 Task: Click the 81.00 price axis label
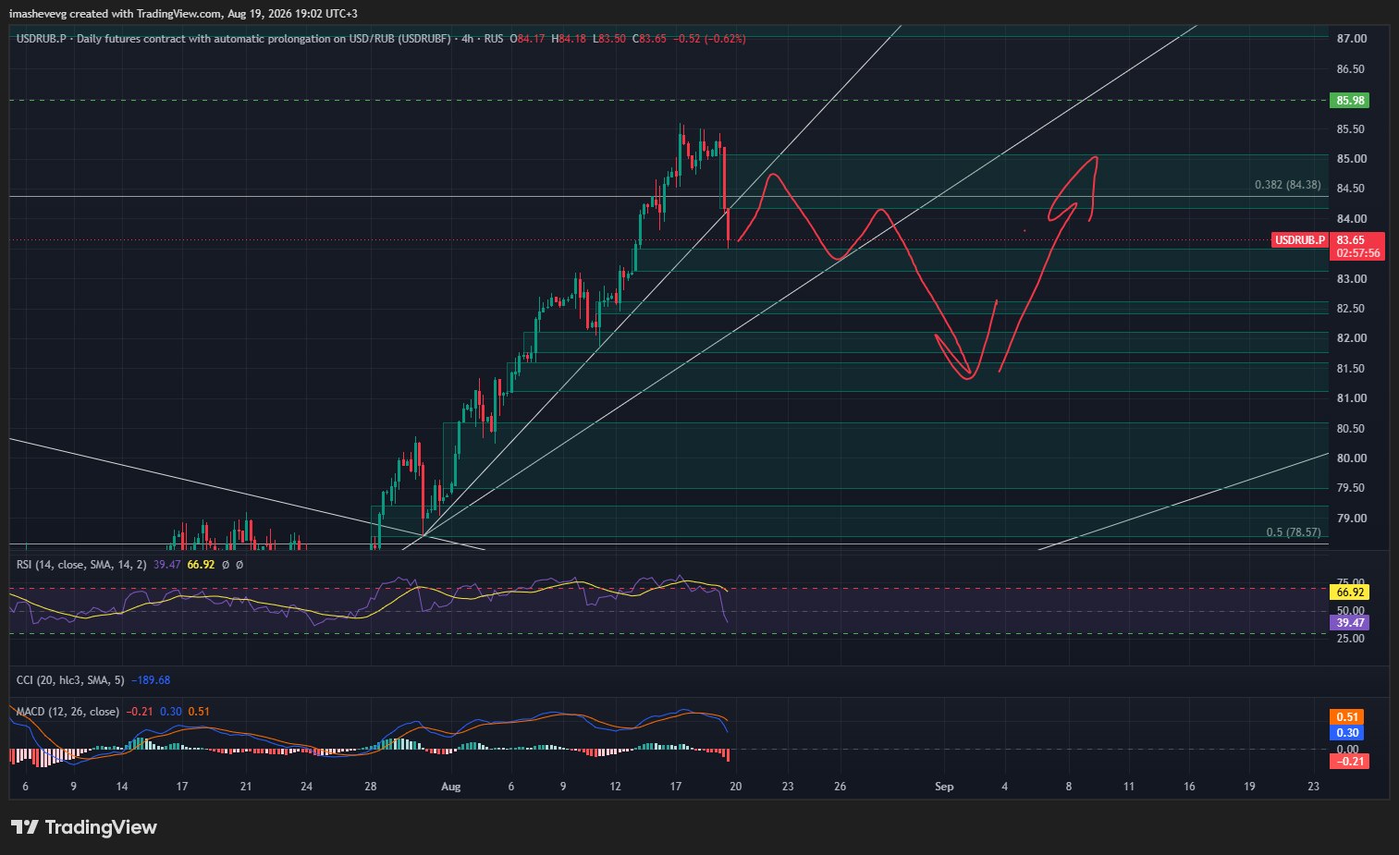pos(1351,398)
